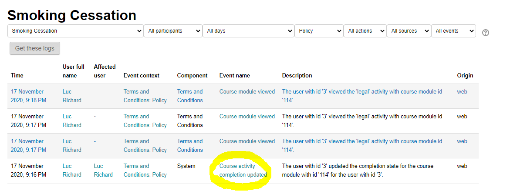Click the Affected user Luc Richard link
This screenshot has width=527, height=191.
tap(103, 170)
